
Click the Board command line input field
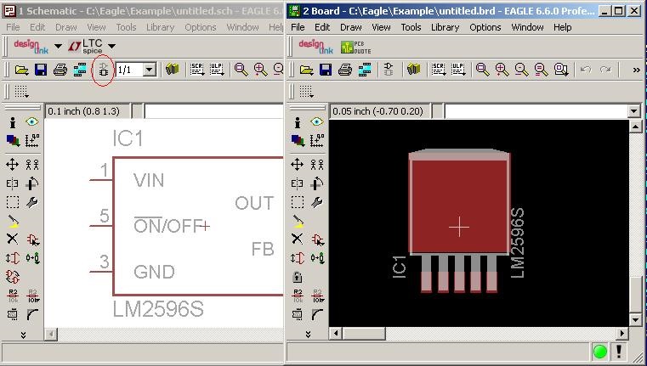pyautogui.click(x=536, y=111)
